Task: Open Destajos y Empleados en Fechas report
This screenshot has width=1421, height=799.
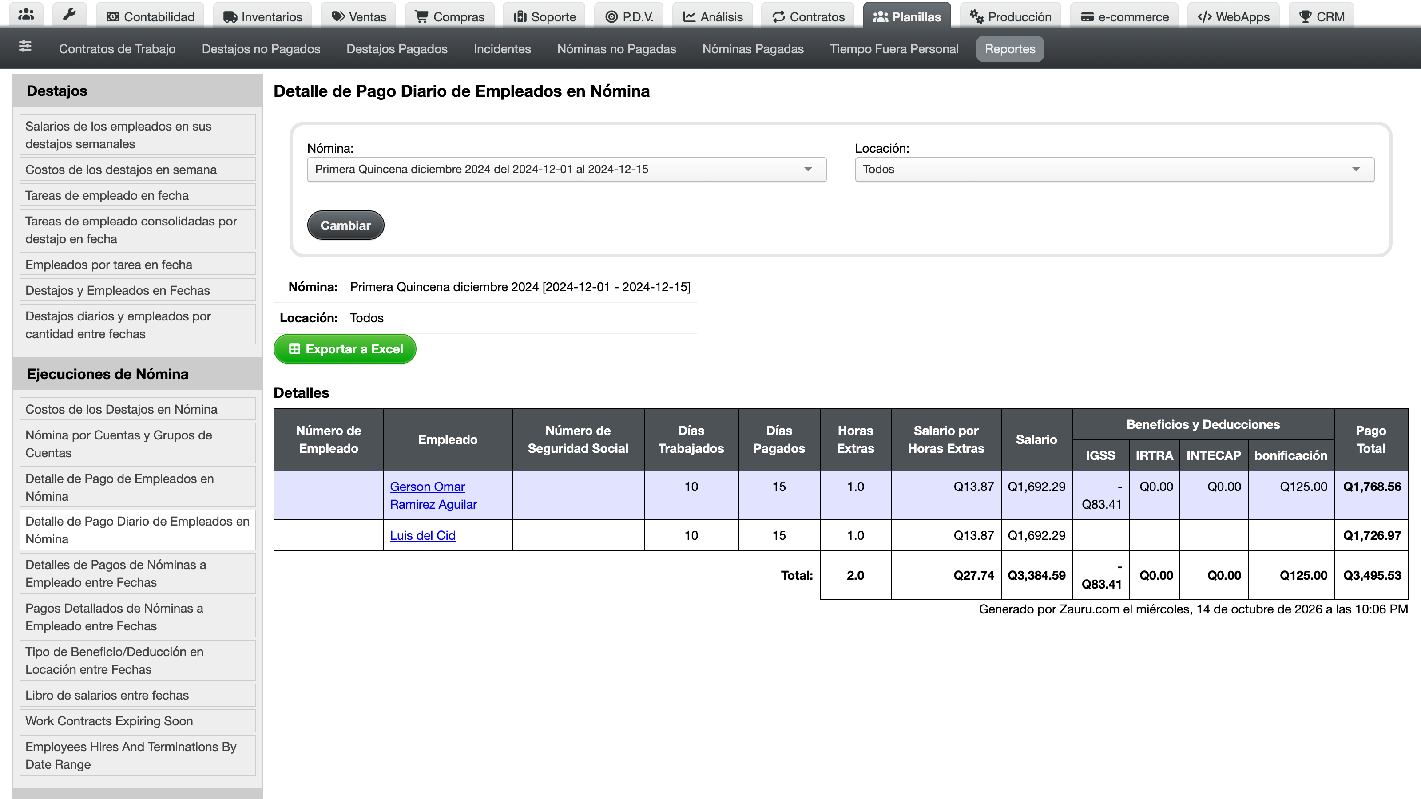Action: click(137, 290)
